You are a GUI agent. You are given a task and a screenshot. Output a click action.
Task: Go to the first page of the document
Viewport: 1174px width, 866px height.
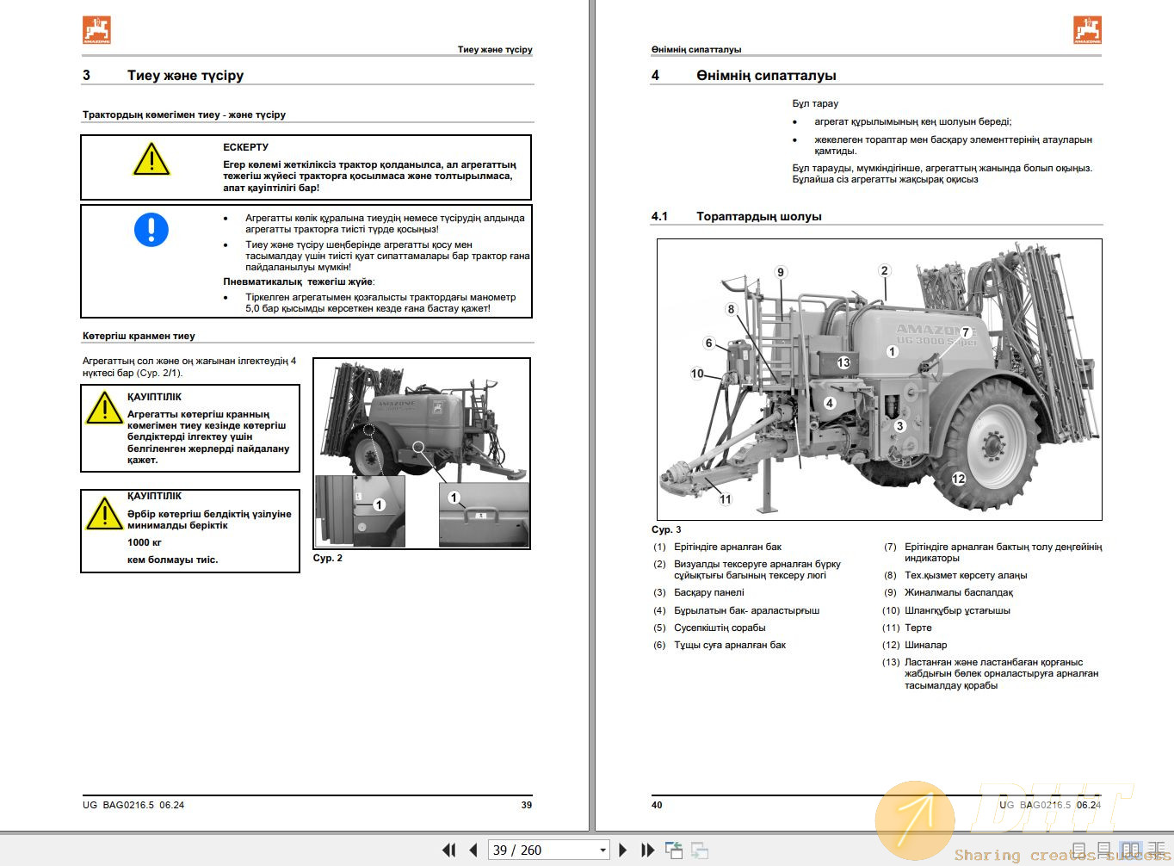tap(448, 850)
